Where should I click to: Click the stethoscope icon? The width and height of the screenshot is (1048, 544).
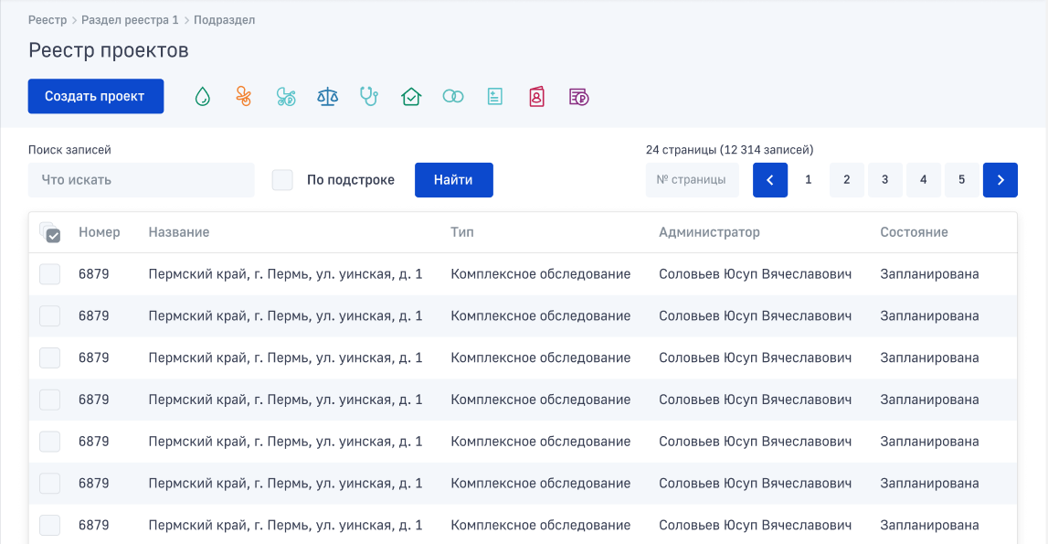click(x=369, y=95)
